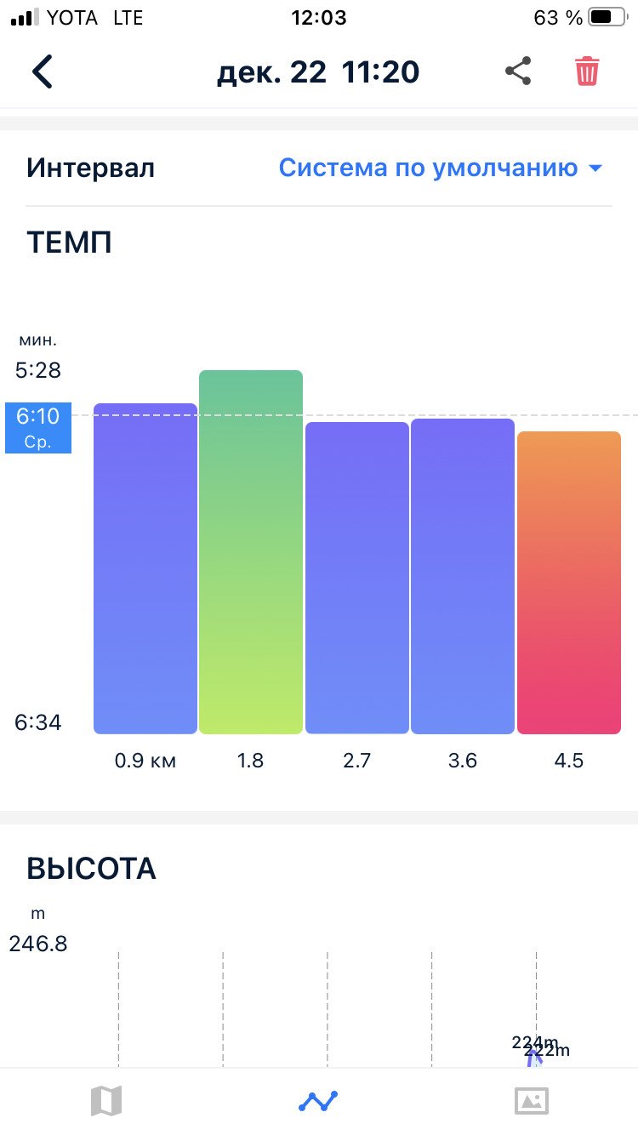Open the map tab icon

click(106, 1101)
